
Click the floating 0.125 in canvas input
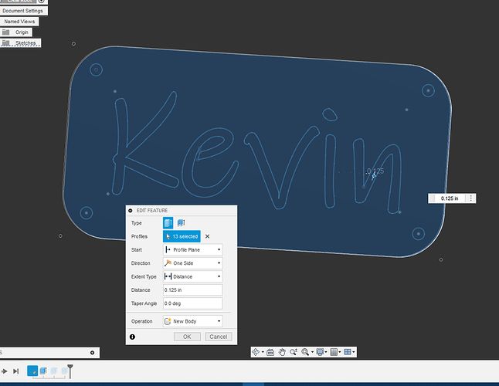tap(450, 198)
